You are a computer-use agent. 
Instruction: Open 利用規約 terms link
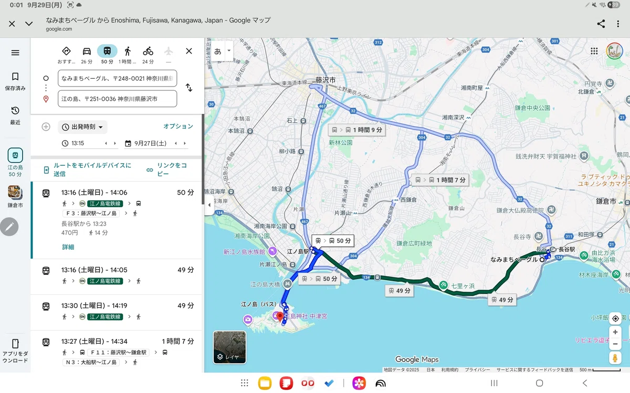coord(449,369)
